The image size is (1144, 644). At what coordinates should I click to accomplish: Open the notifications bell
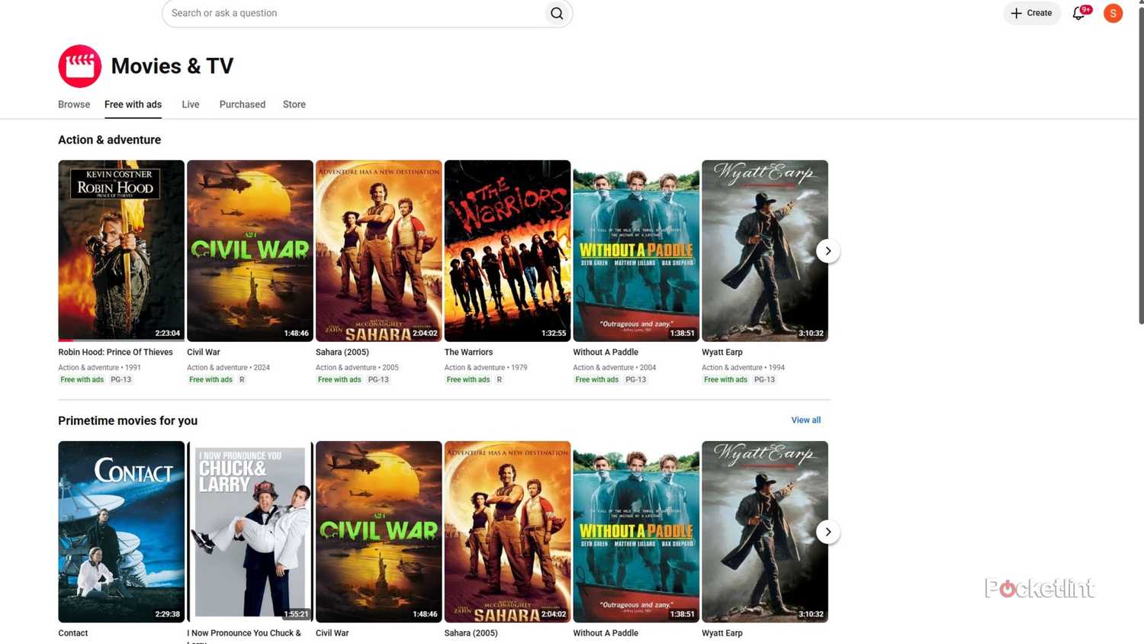pyautogui.click(x=1079, y=13)
